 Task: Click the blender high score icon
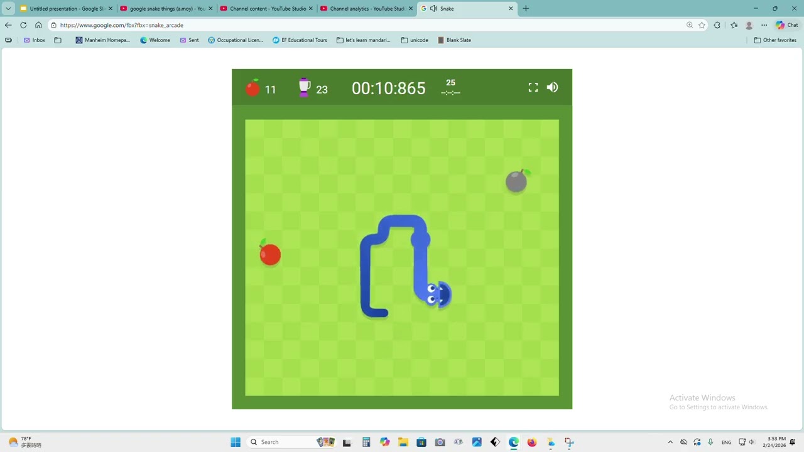[304, 87]
